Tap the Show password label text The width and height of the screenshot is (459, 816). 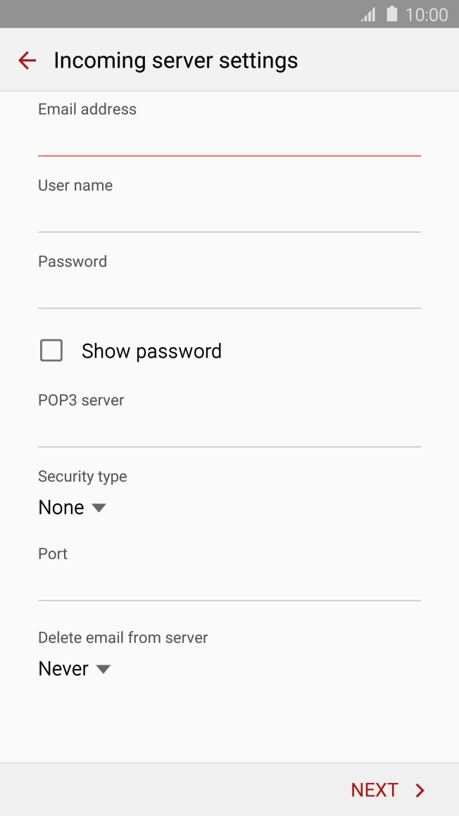click(x=151, y=351)
